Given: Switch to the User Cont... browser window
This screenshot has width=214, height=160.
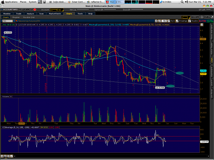Looking at the screenshot, I should coord(77,2).
